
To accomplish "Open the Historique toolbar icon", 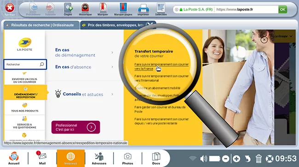I will click(x=85, y=8).
